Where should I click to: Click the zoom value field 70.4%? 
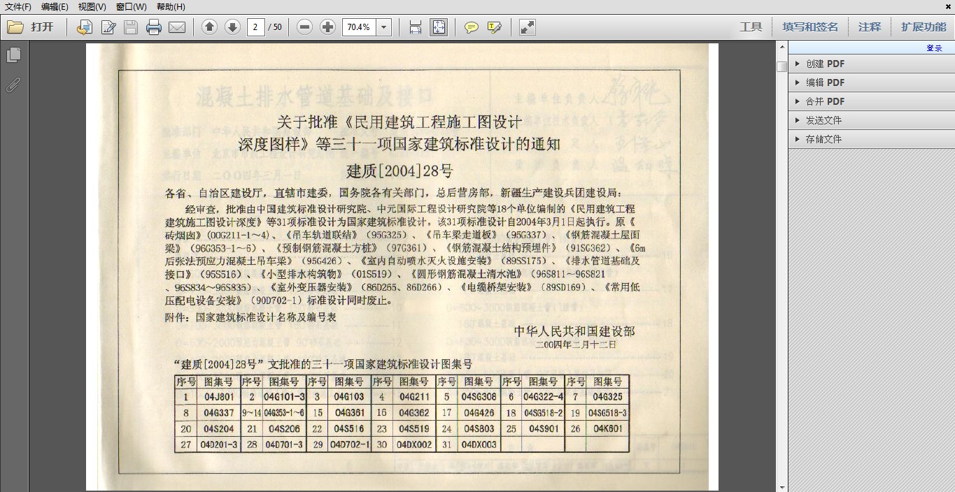[359, 27]
